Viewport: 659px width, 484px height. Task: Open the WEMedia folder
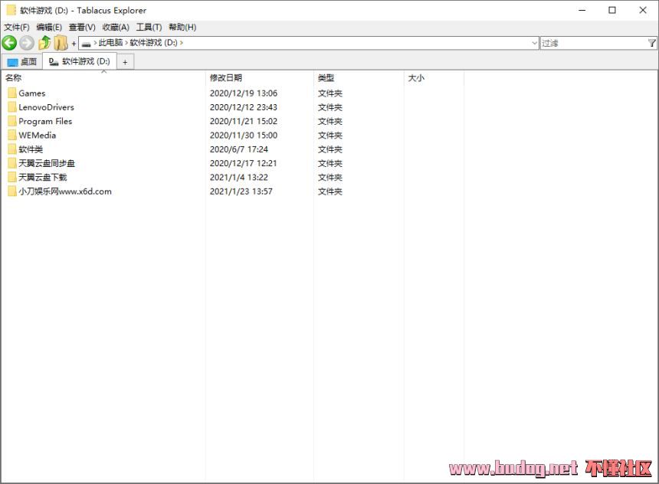click(34, 135)
